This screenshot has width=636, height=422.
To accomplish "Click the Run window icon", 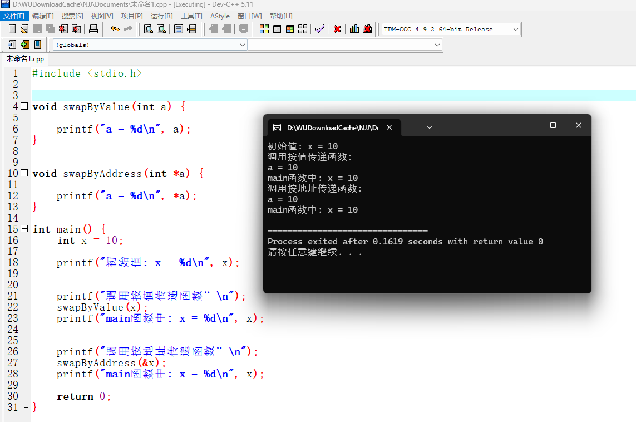I will 277,29.
